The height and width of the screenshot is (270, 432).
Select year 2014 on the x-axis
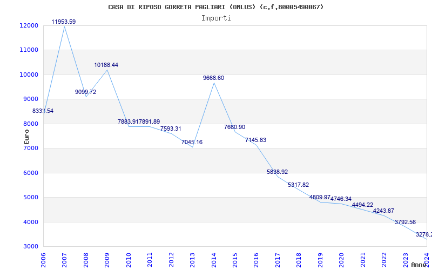coord(213,260)
